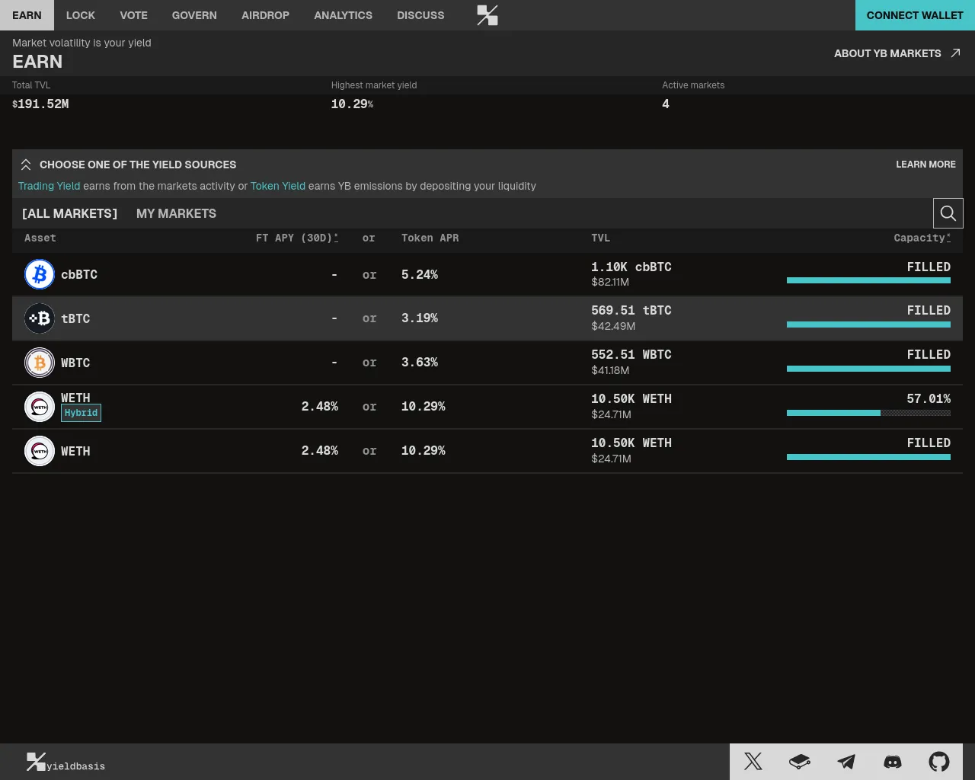Click the Capacity column header

[922, 238]
